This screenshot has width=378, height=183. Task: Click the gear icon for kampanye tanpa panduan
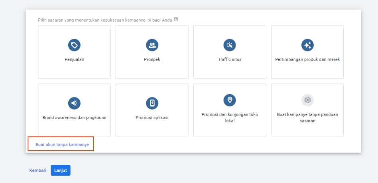[x=307, y=100]
